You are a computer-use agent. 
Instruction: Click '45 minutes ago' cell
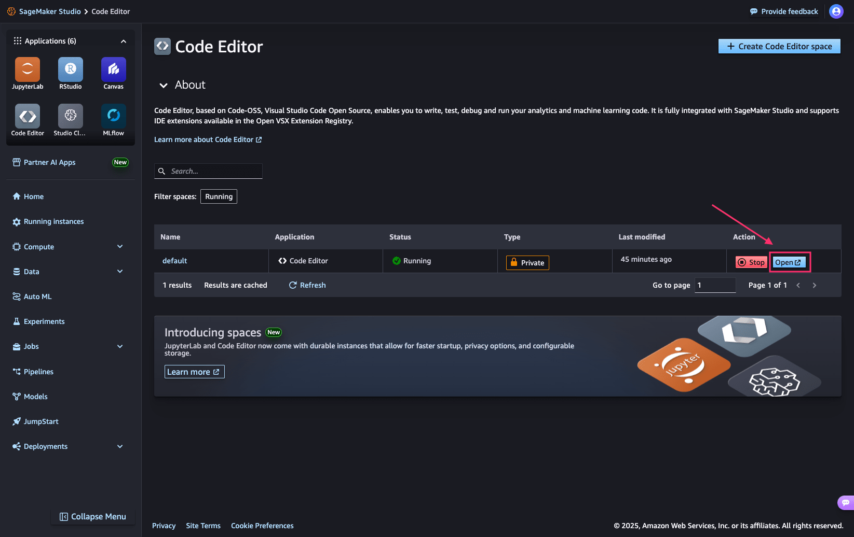click(646, 259)
